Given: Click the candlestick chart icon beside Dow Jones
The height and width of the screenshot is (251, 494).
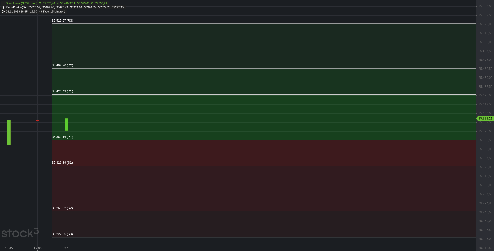Looking at the screenshot, I should pos(3,3).
